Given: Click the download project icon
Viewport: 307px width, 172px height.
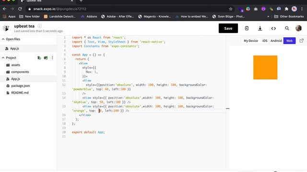Looking at the screenshot, I should coord(260,29).
